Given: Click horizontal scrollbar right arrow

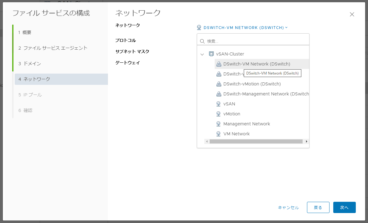Looking at the screenshot, I should point(307,141).
